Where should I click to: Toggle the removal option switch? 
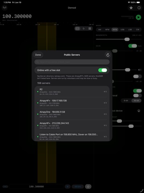(x=137, y=96)
